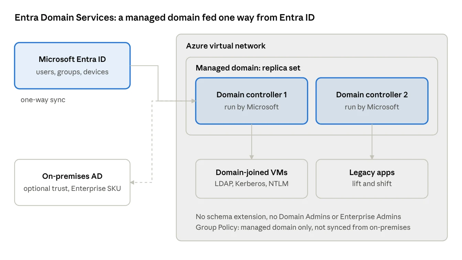
Task: Select the On-premises AD box
Action: click(x=72, y=182)
